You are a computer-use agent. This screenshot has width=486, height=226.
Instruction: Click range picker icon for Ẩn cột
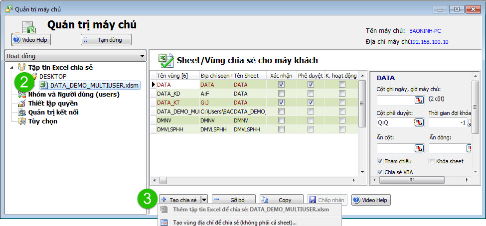[419, 148]
